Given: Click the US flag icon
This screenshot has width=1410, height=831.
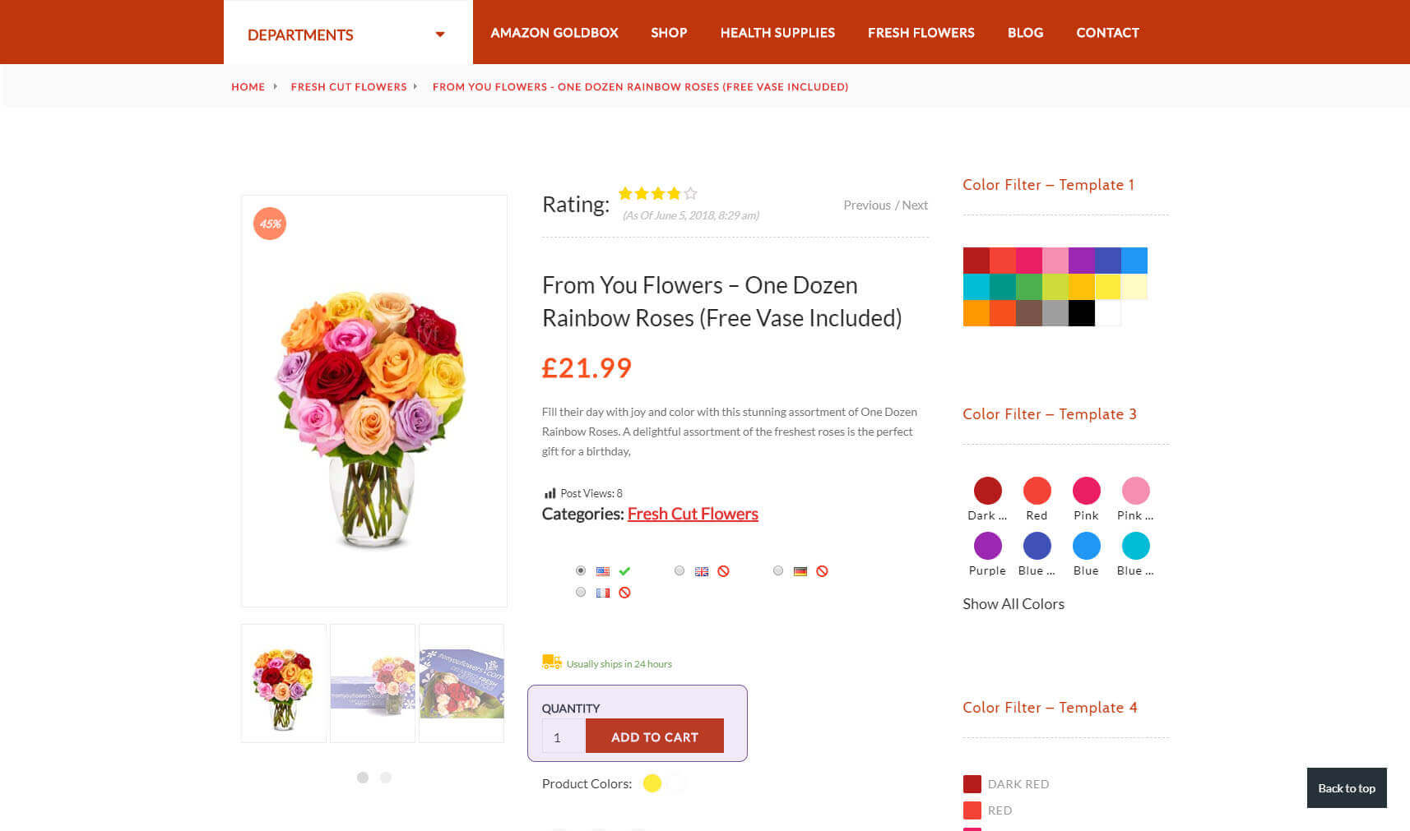Looking at the screenshot, I should click(x=603, y=571).
